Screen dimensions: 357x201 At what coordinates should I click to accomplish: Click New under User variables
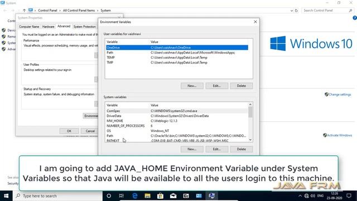point(192,86)
